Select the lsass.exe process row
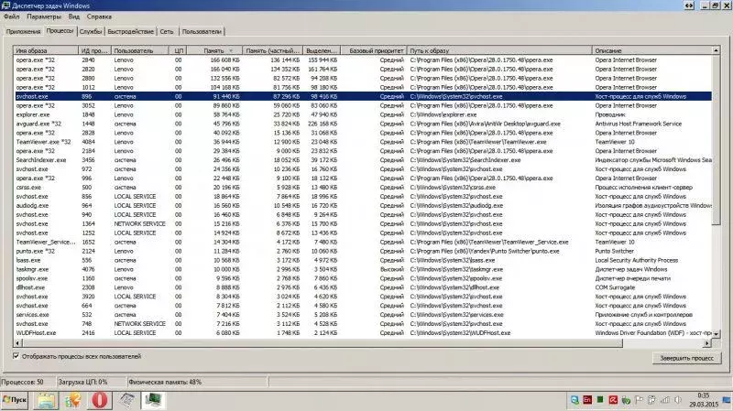733x411 pixels. (363, 260)
